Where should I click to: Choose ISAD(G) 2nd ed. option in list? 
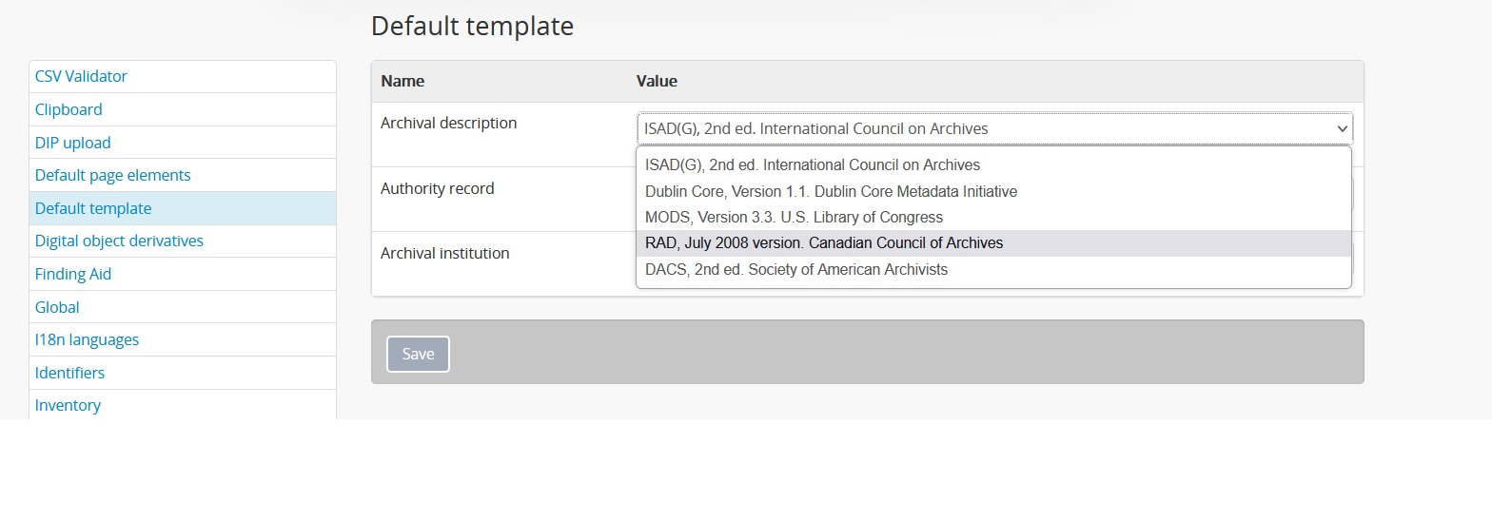coord(993,164)
